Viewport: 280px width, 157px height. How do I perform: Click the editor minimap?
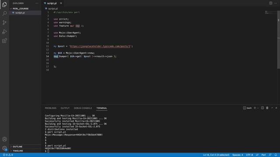tap(270, 12)
